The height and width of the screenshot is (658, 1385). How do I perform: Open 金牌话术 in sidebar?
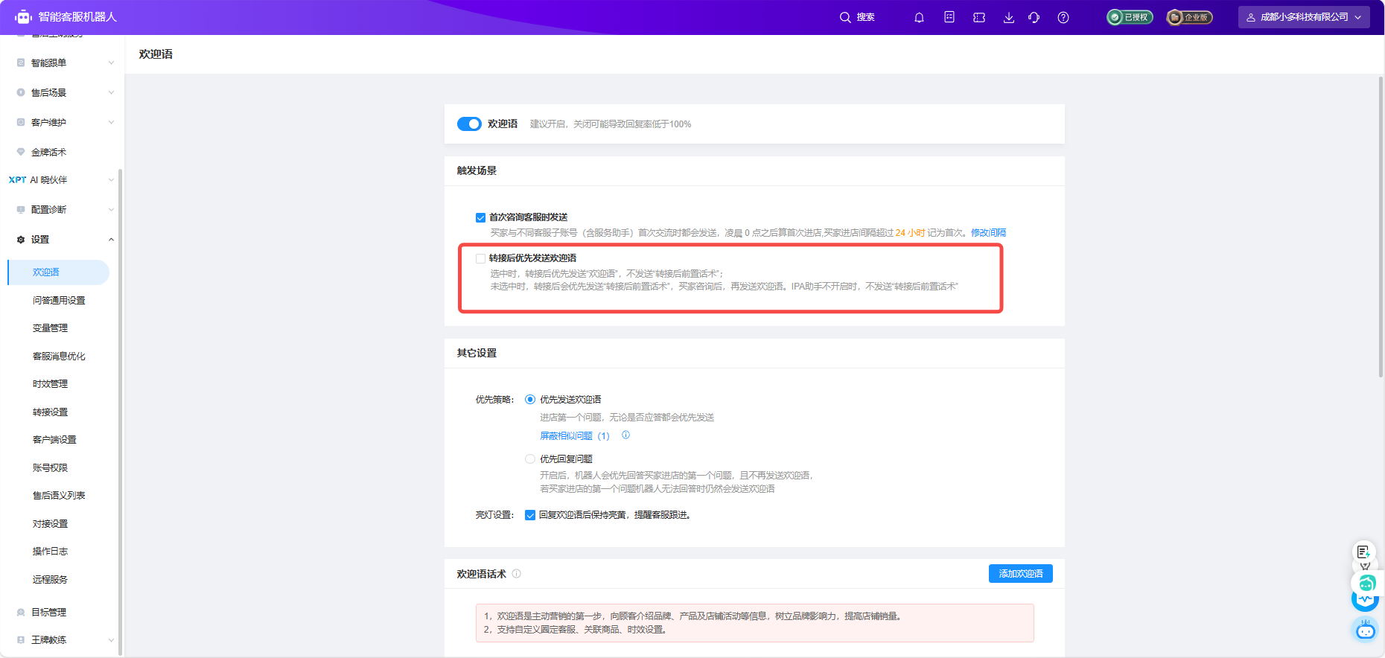(48, 152)
